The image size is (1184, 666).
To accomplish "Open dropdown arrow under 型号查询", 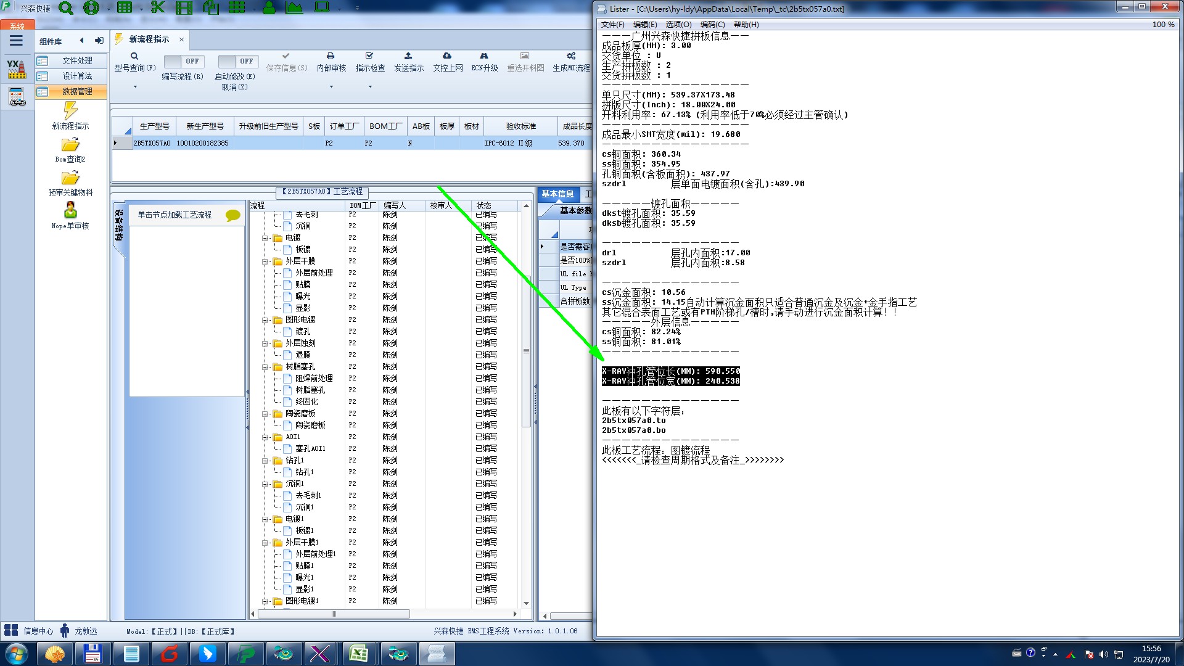I will [135, 86].
